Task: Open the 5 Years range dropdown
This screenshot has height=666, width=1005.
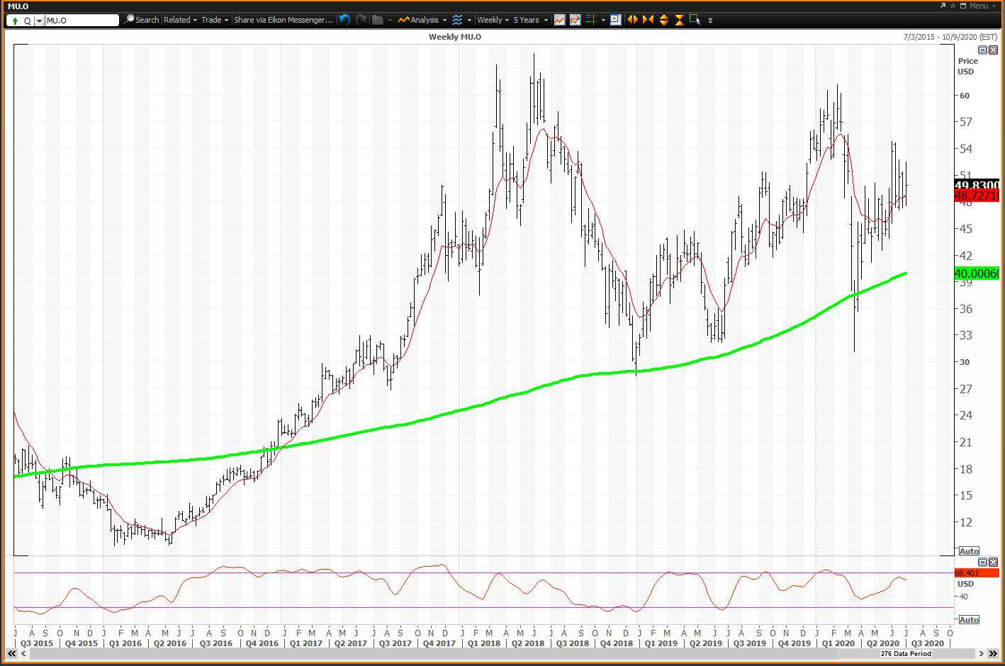Action: [x=530, y=20]
